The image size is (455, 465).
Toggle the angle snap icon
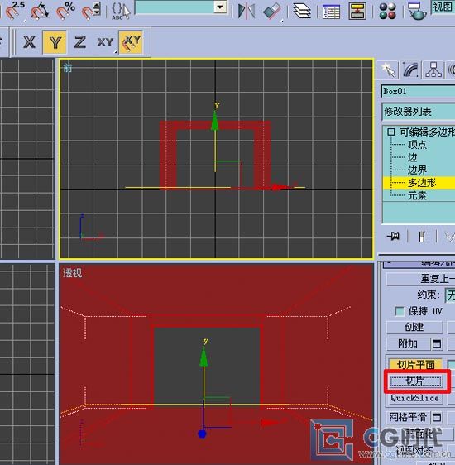(x=40, y=11)
